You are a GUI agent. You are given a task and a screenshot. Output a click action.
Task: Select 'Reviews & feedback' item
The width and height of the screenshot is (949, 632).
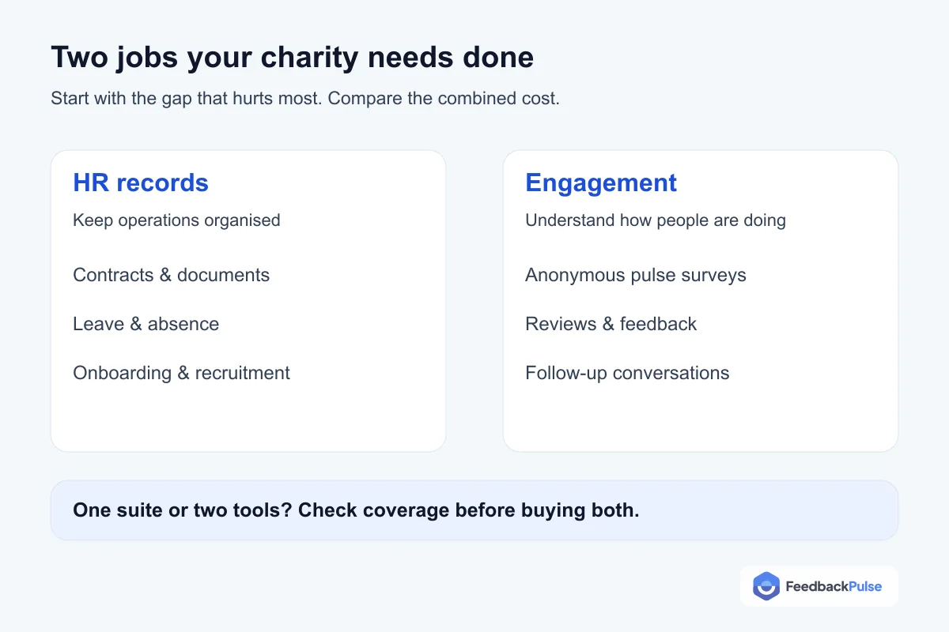coord(611,324)
